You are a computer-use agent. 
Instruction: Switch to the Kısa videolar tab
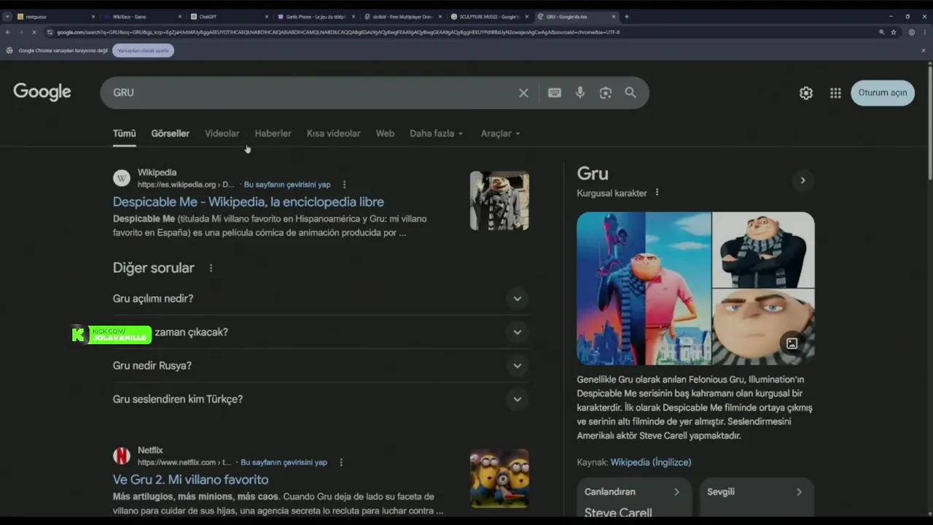[333, 133]
